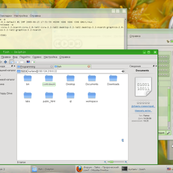Open Справка menu in right background window
The width and height of the screenshot is (173, 173).
pos(135,36)
